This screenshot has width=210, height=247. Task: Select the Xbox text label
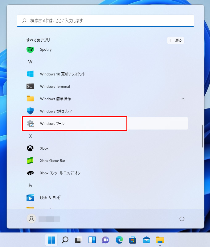point(44,148)
